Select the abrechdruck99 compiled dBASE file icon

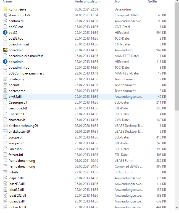5,15
